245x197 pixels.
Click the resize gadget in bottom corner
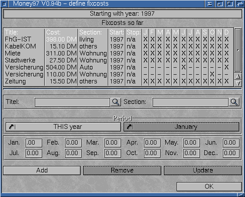tap(241, 194)
